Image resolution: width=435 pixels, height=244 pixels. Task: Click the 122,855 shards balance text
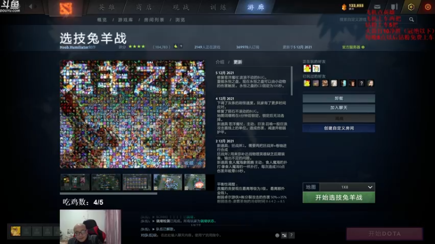tap(356, 6)
